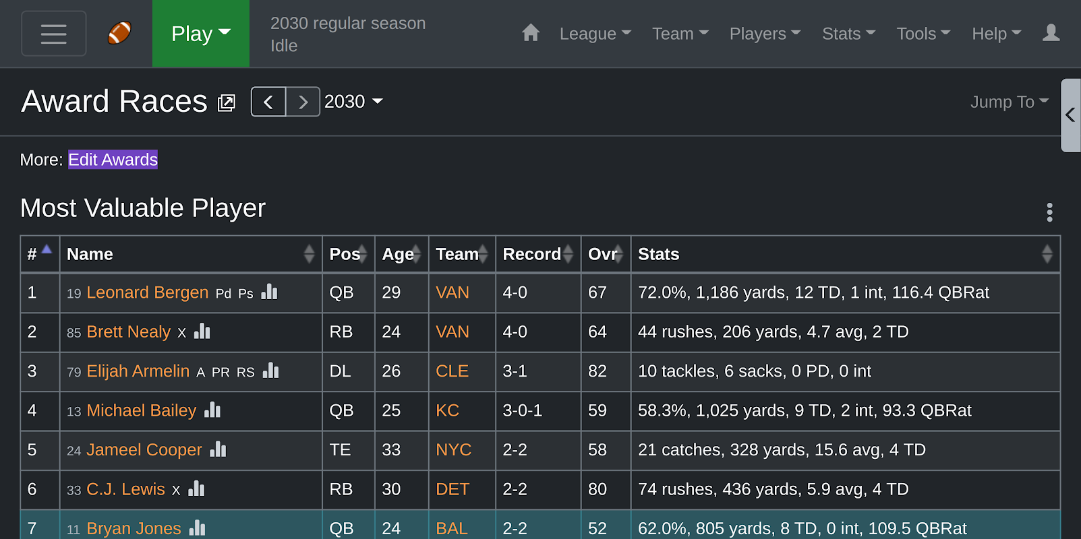Open the user account icon
Screen dimensions: 1081x539
pos(1051,33)
